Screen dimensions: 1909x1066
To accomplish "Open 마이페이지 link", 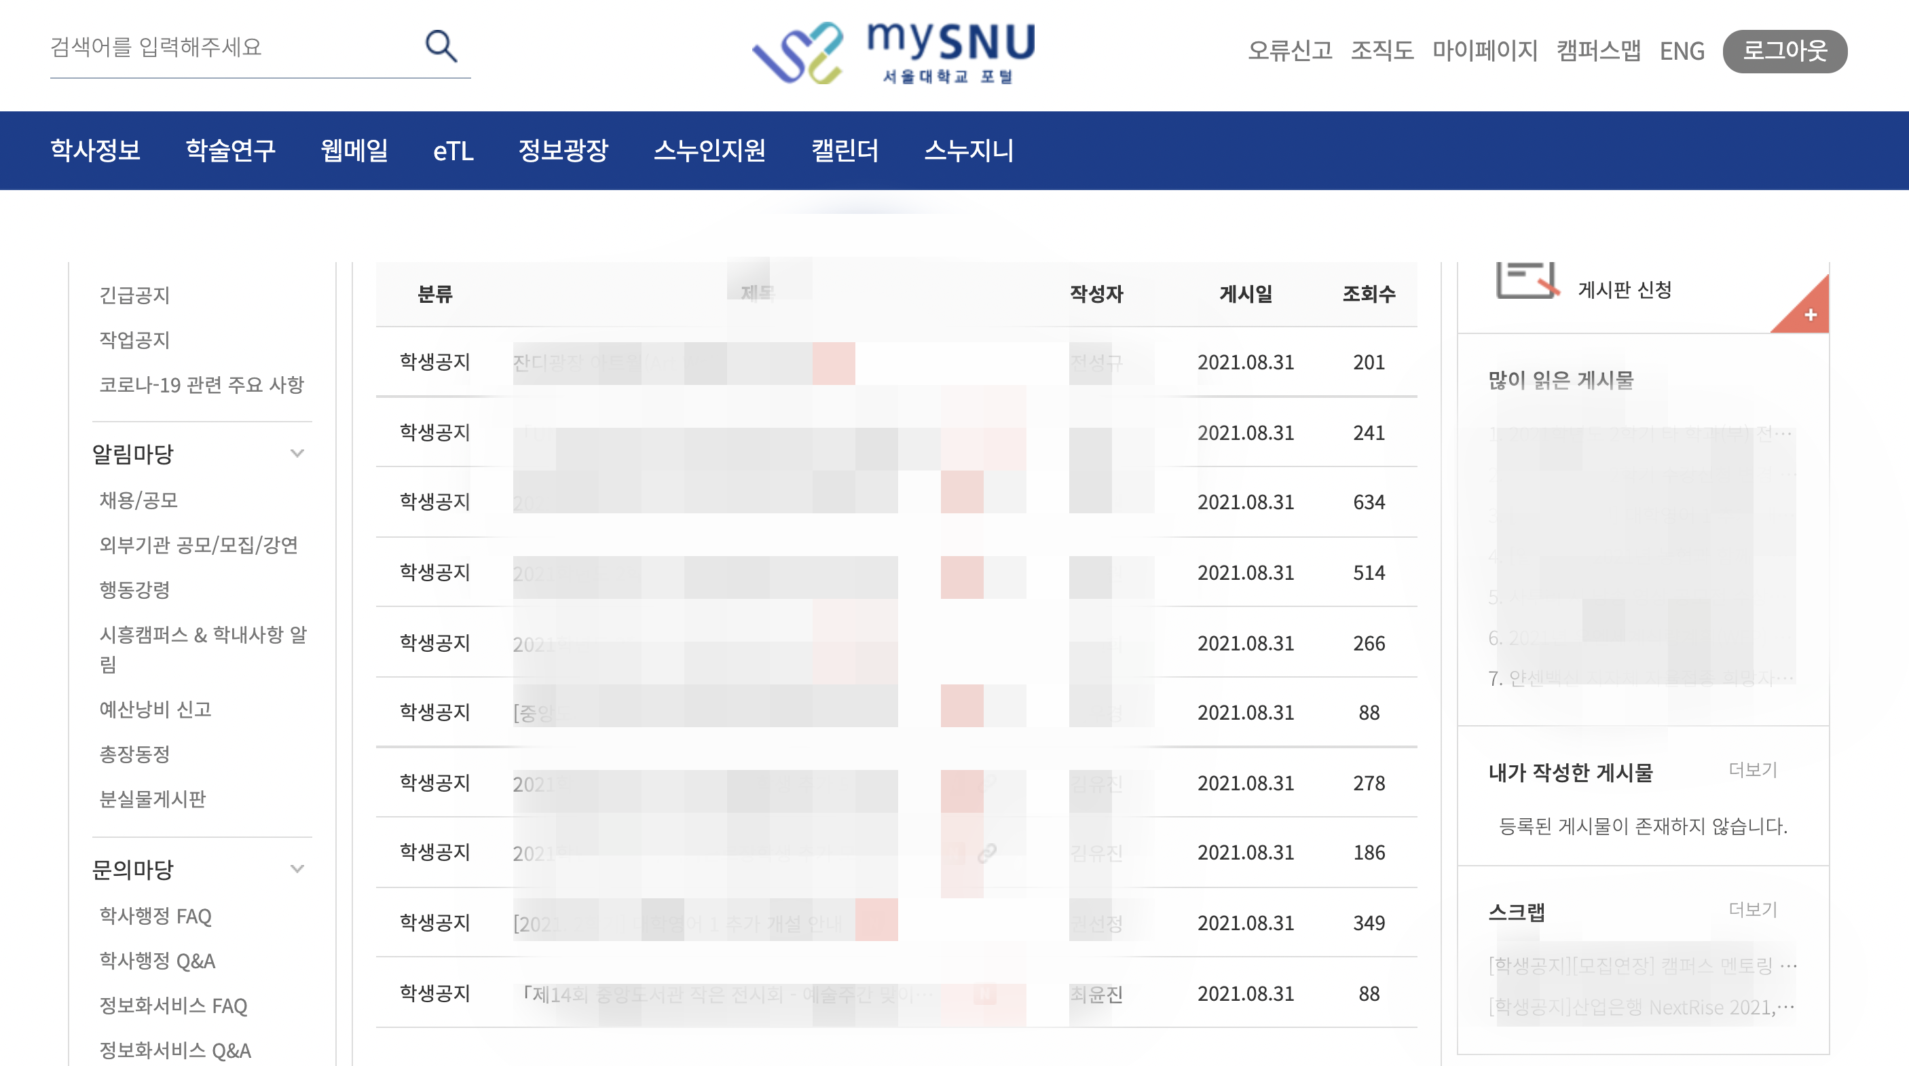I will pyautogui.click(x=1485, y=51).
